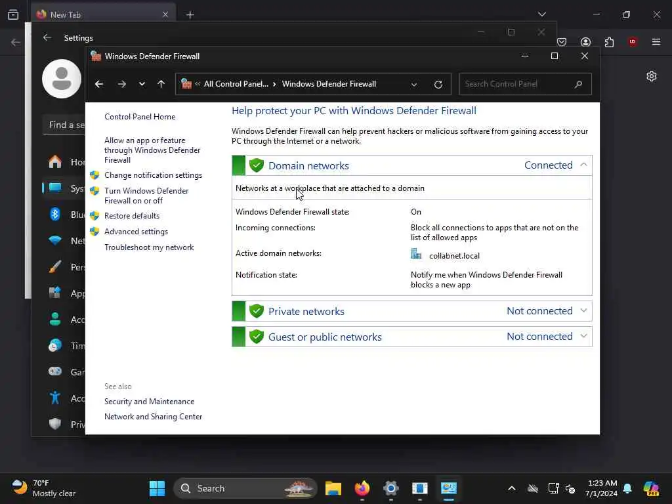Click the shield icon beside Restore defaults
The image size is (672, 504).
point(94,215)
